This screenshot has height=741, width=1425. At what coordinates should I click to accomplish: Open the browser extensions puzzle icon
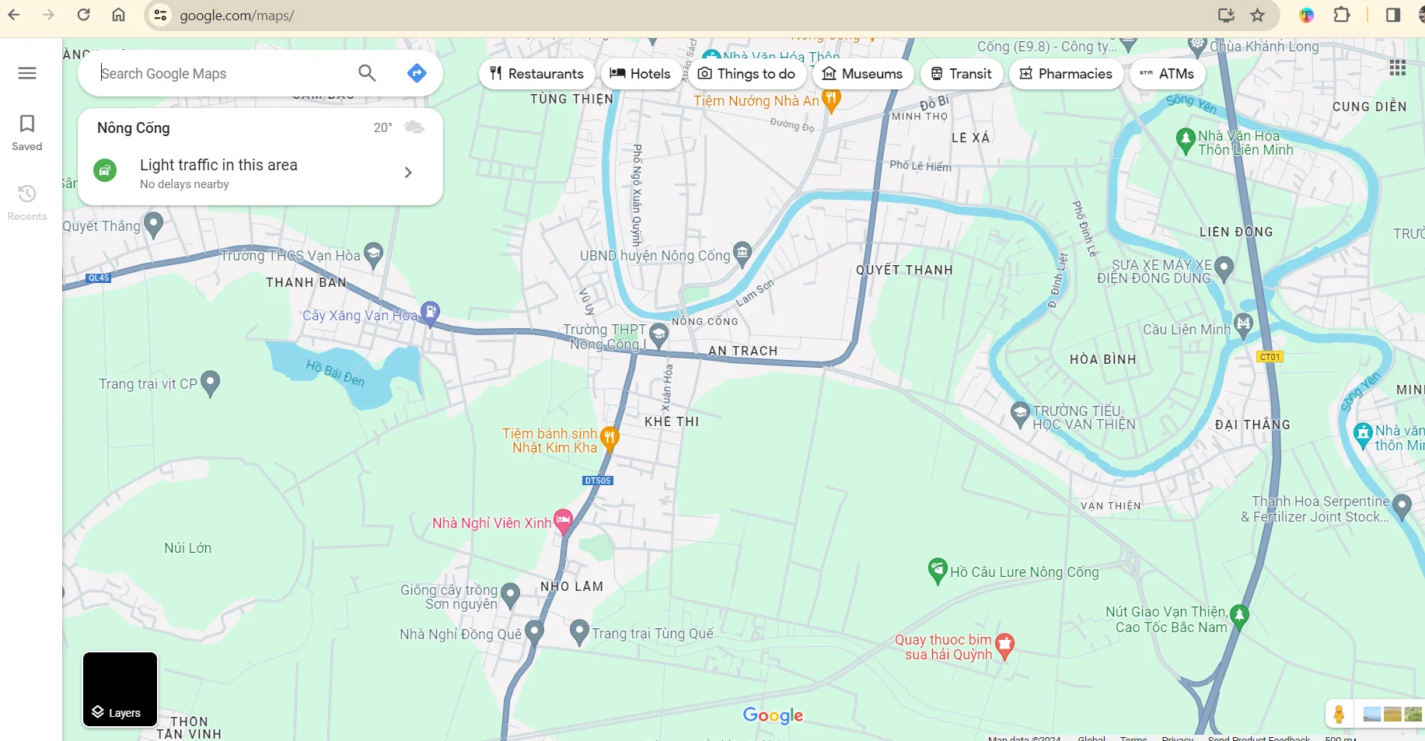click(1342, 15)
